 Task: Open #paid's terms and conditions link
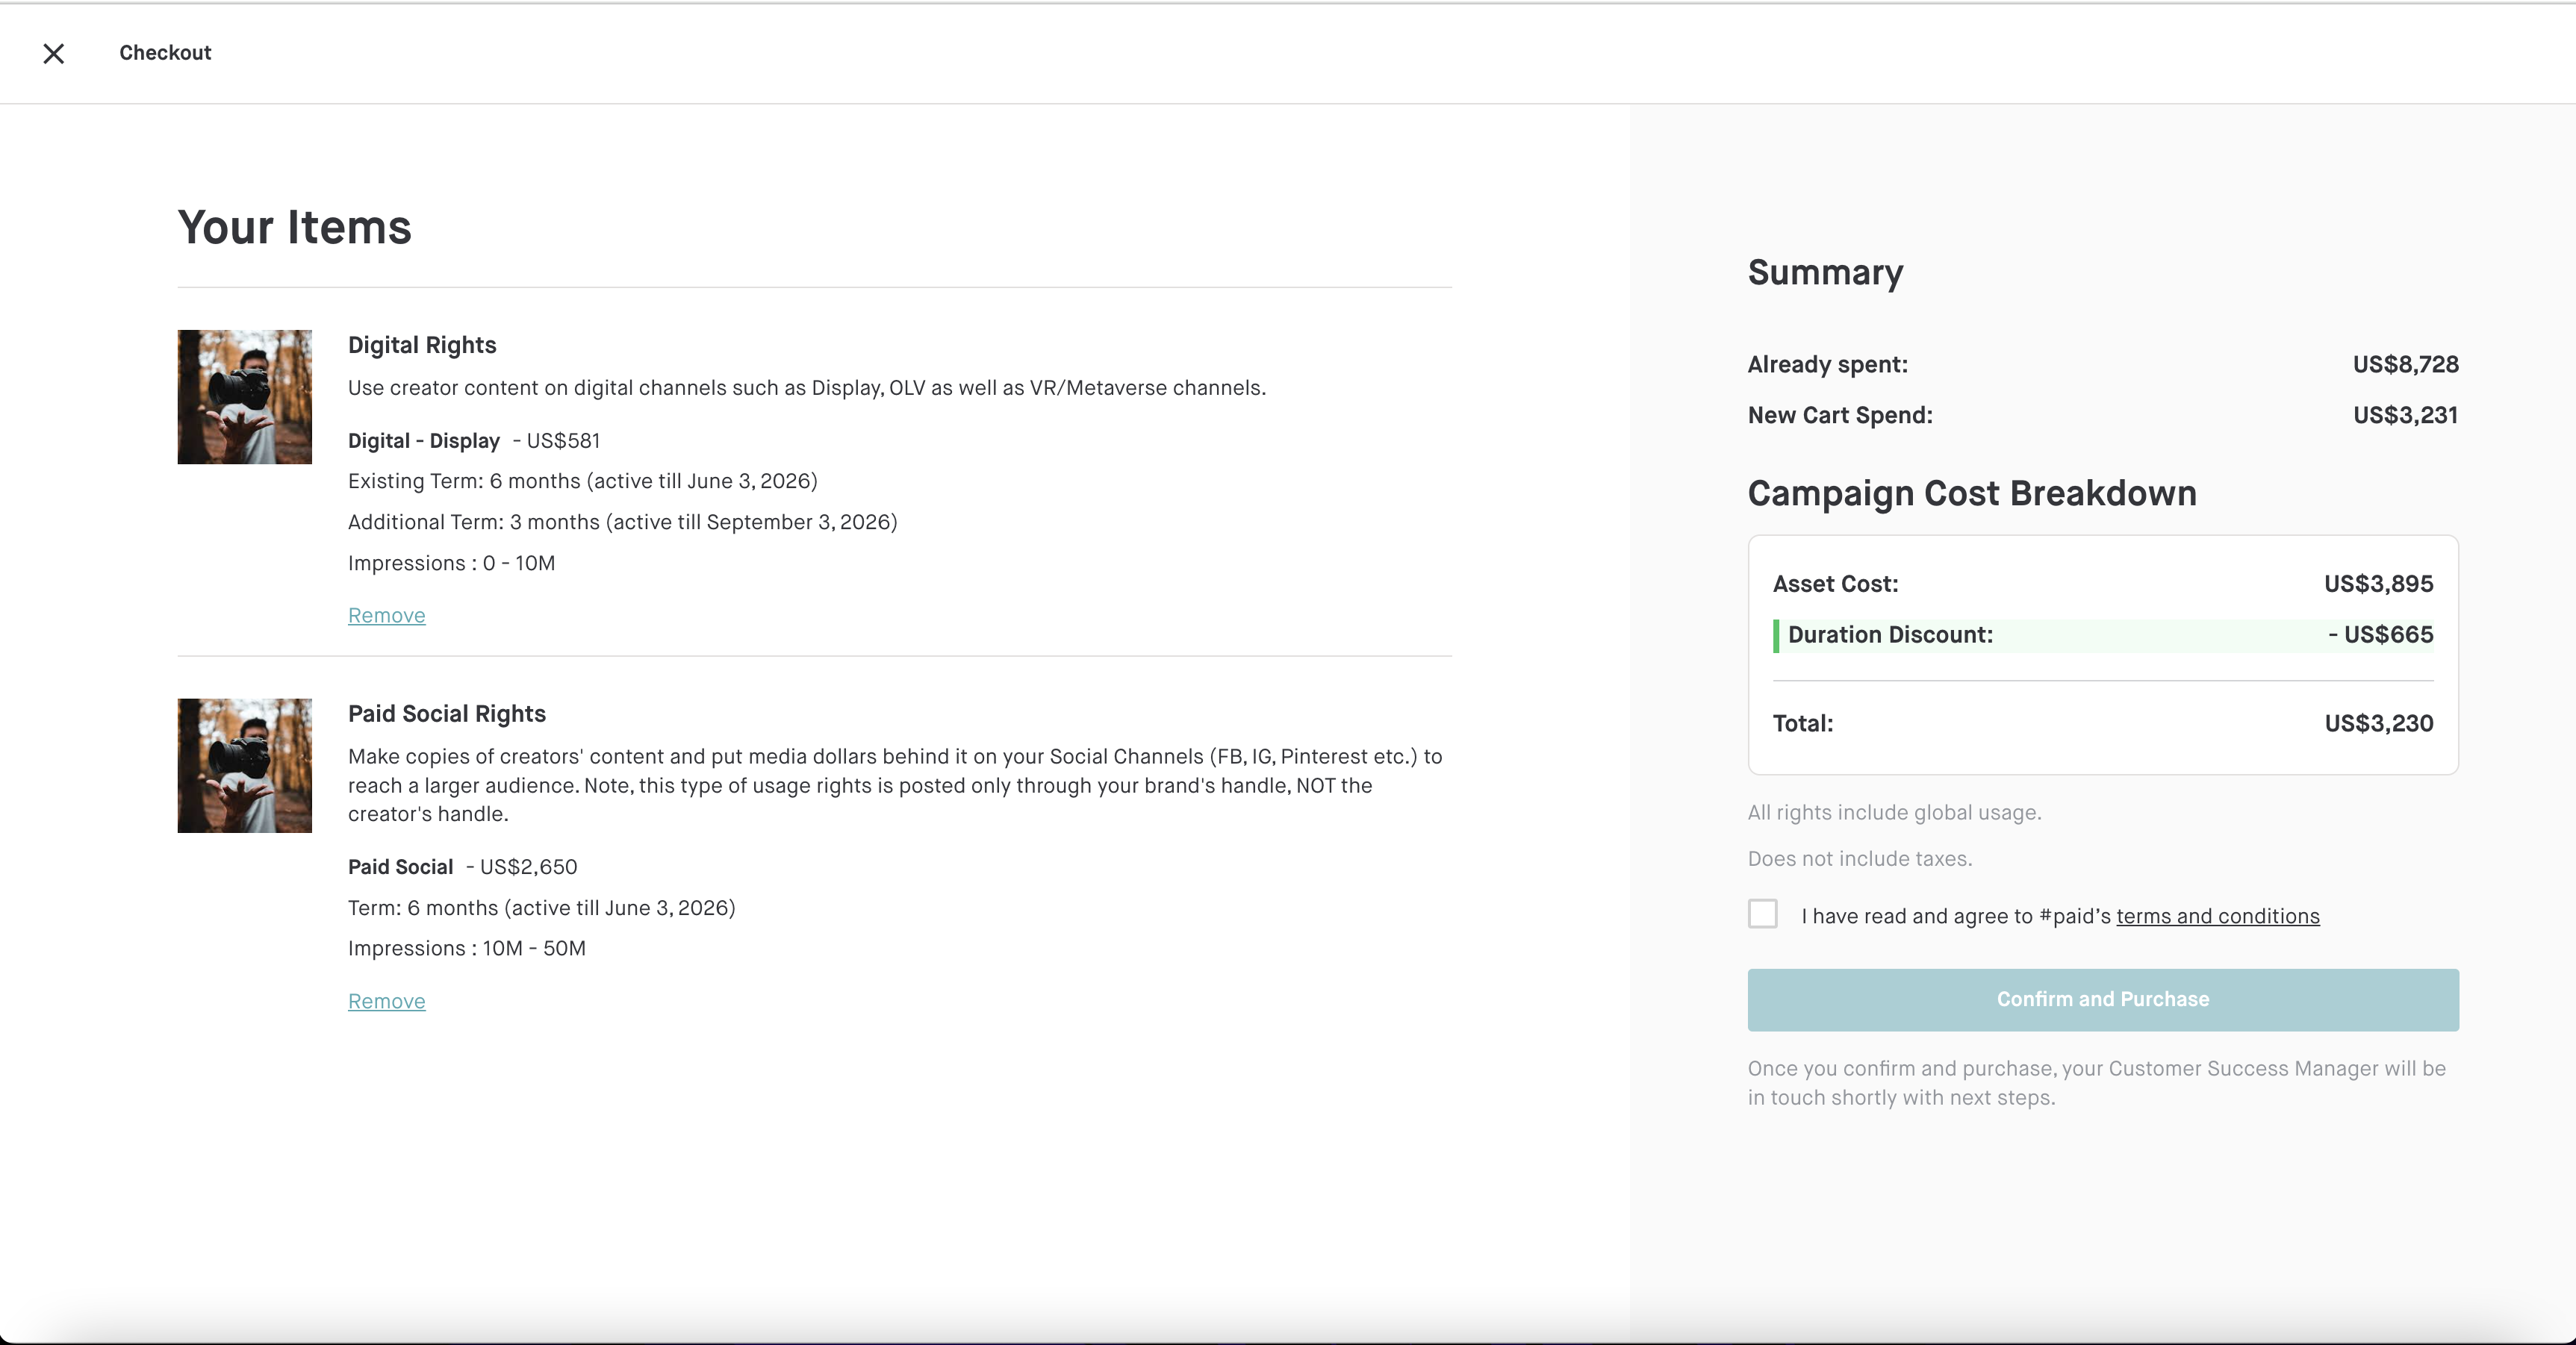click(x=2217, y=916)
